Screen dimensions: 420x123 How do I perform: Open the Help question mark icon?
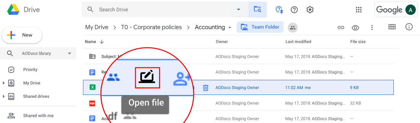[x=294, y=10]
